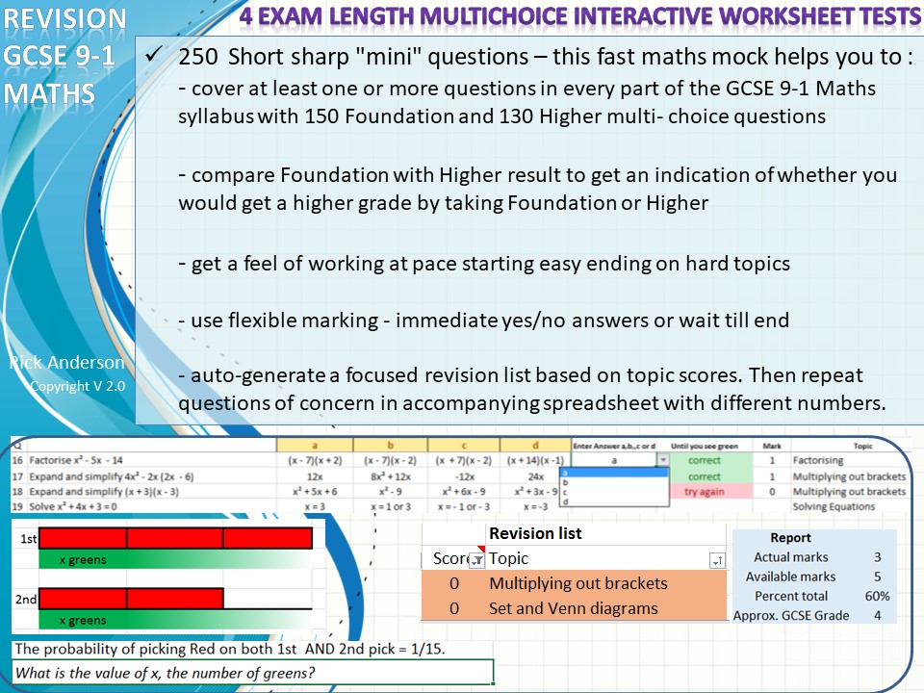Click answer choice "(x - 7)(x + 2)"
924x693 pixels.
click(315, 460)
